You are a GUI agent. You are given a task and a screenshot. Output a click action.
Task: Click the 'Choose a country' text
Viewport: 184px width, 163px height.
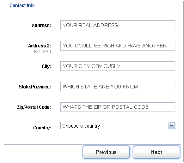pyautogui.click(x=81, y=126)
